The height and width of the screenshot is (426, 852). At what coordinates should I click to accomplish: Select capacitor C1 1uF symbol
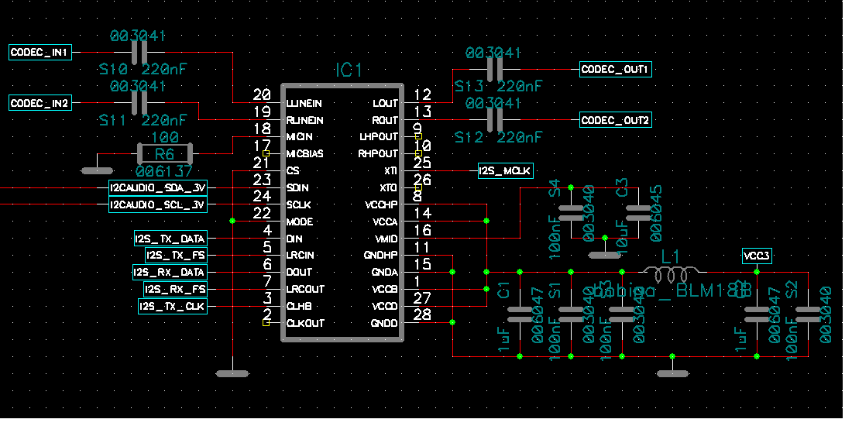coord(520,314)
